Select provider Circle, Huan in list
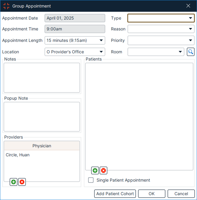Screen dimensions: 197x200 [x=18, y=155]
